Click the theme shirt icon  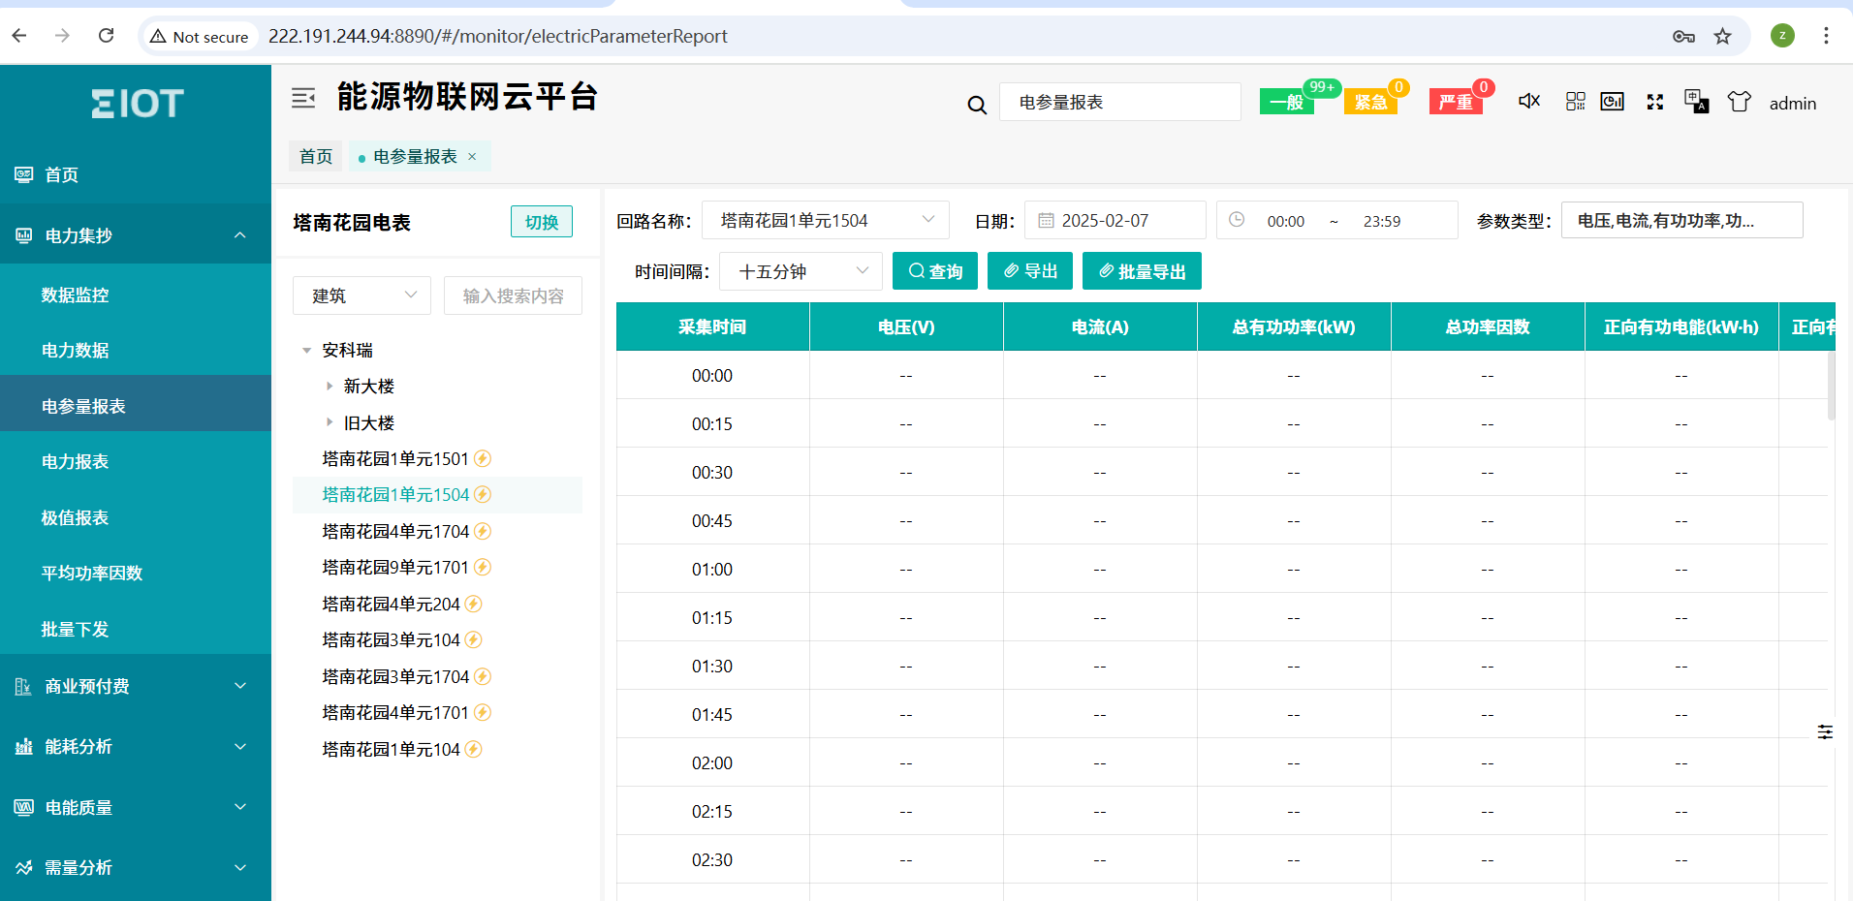pyautogui.click(x=1739, y=102)
